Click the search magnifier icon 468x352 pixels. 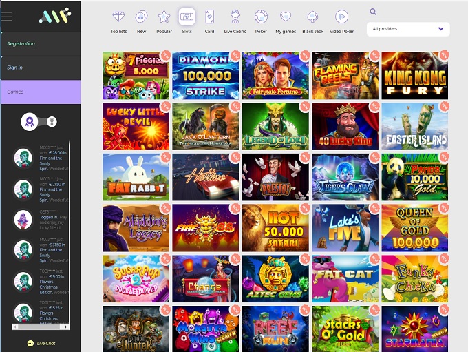pos(373,12)
